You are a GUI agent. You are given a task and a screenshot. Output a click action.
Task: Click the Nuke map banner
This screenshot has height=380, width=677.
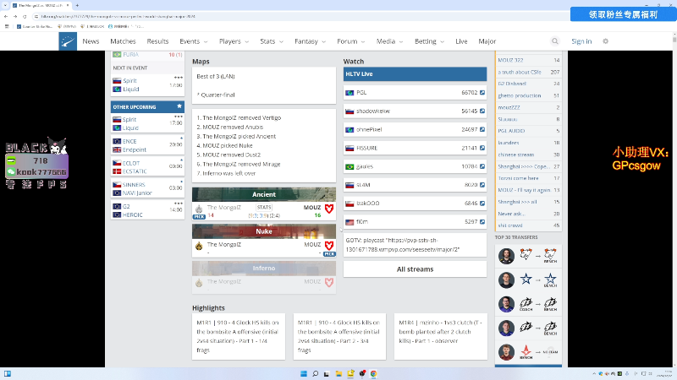[264, 231]
